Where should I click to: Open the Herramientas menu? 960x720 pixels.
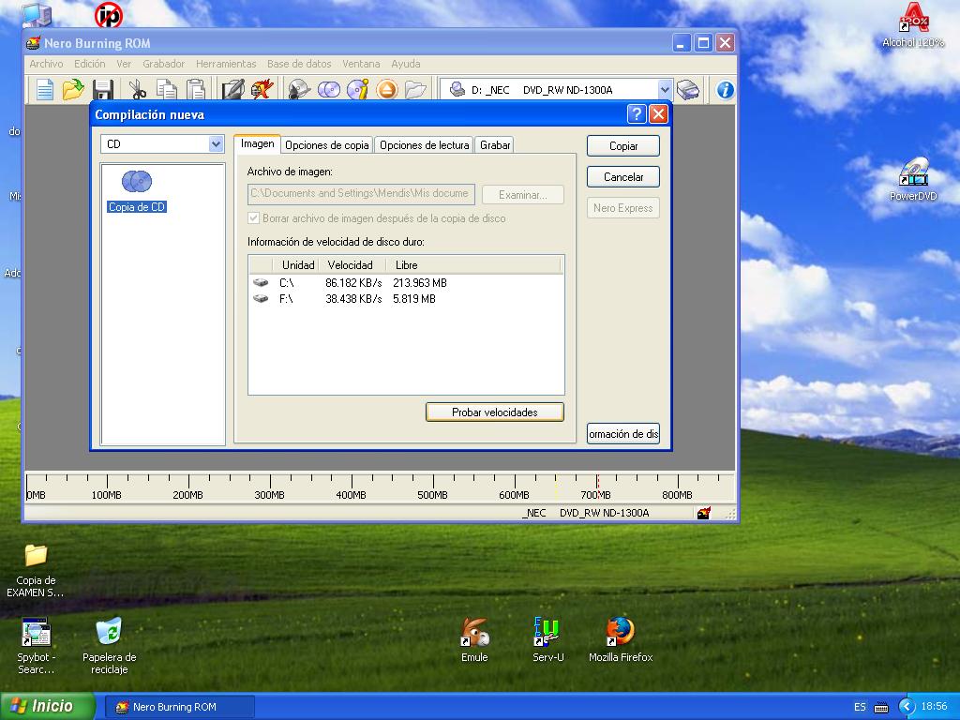[226, 64]
